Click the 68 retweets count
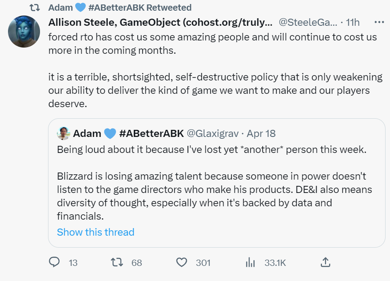The width and height of the screenshot is (390, 281). [137, 263]
